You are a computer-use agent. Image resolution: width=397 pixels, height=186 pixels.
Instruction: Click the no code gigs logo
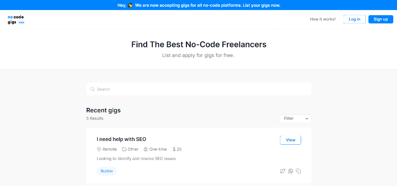coord(16,19)
